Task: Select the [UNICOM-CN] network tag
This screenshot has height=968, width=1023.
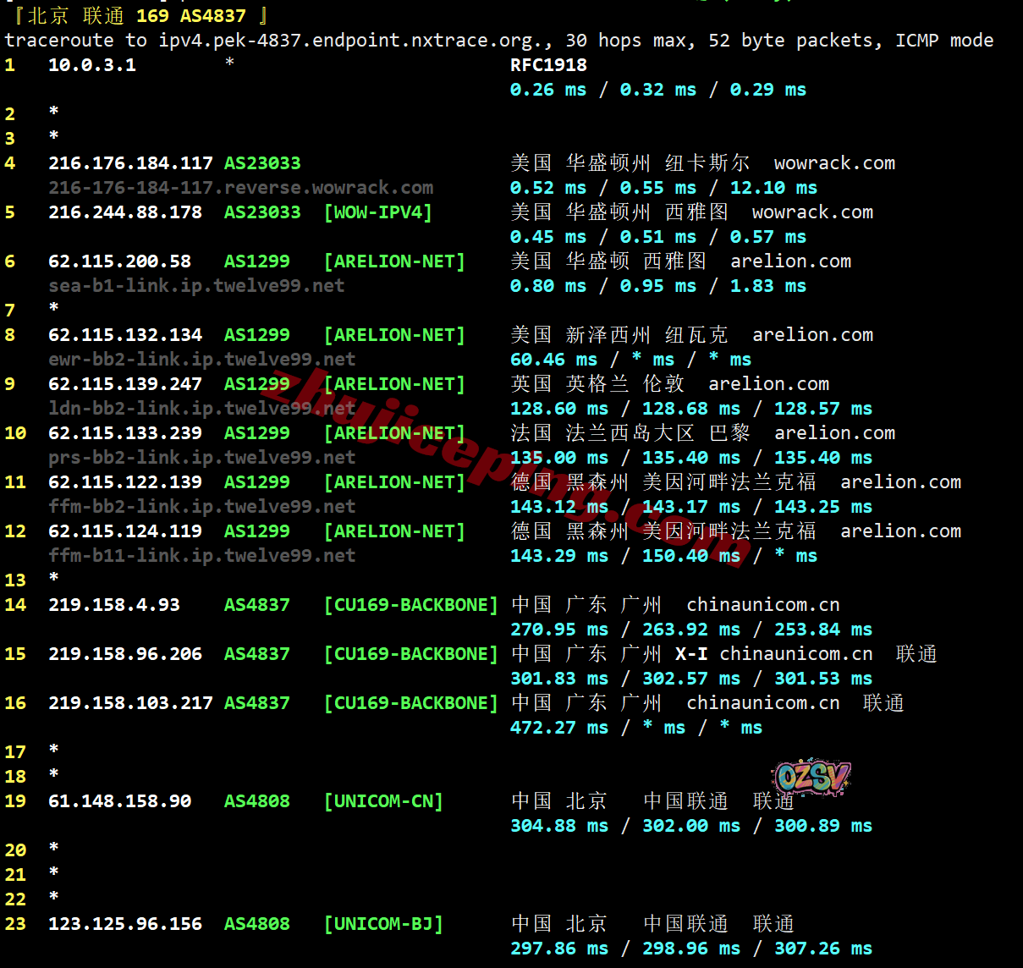Action: [383, 801]
